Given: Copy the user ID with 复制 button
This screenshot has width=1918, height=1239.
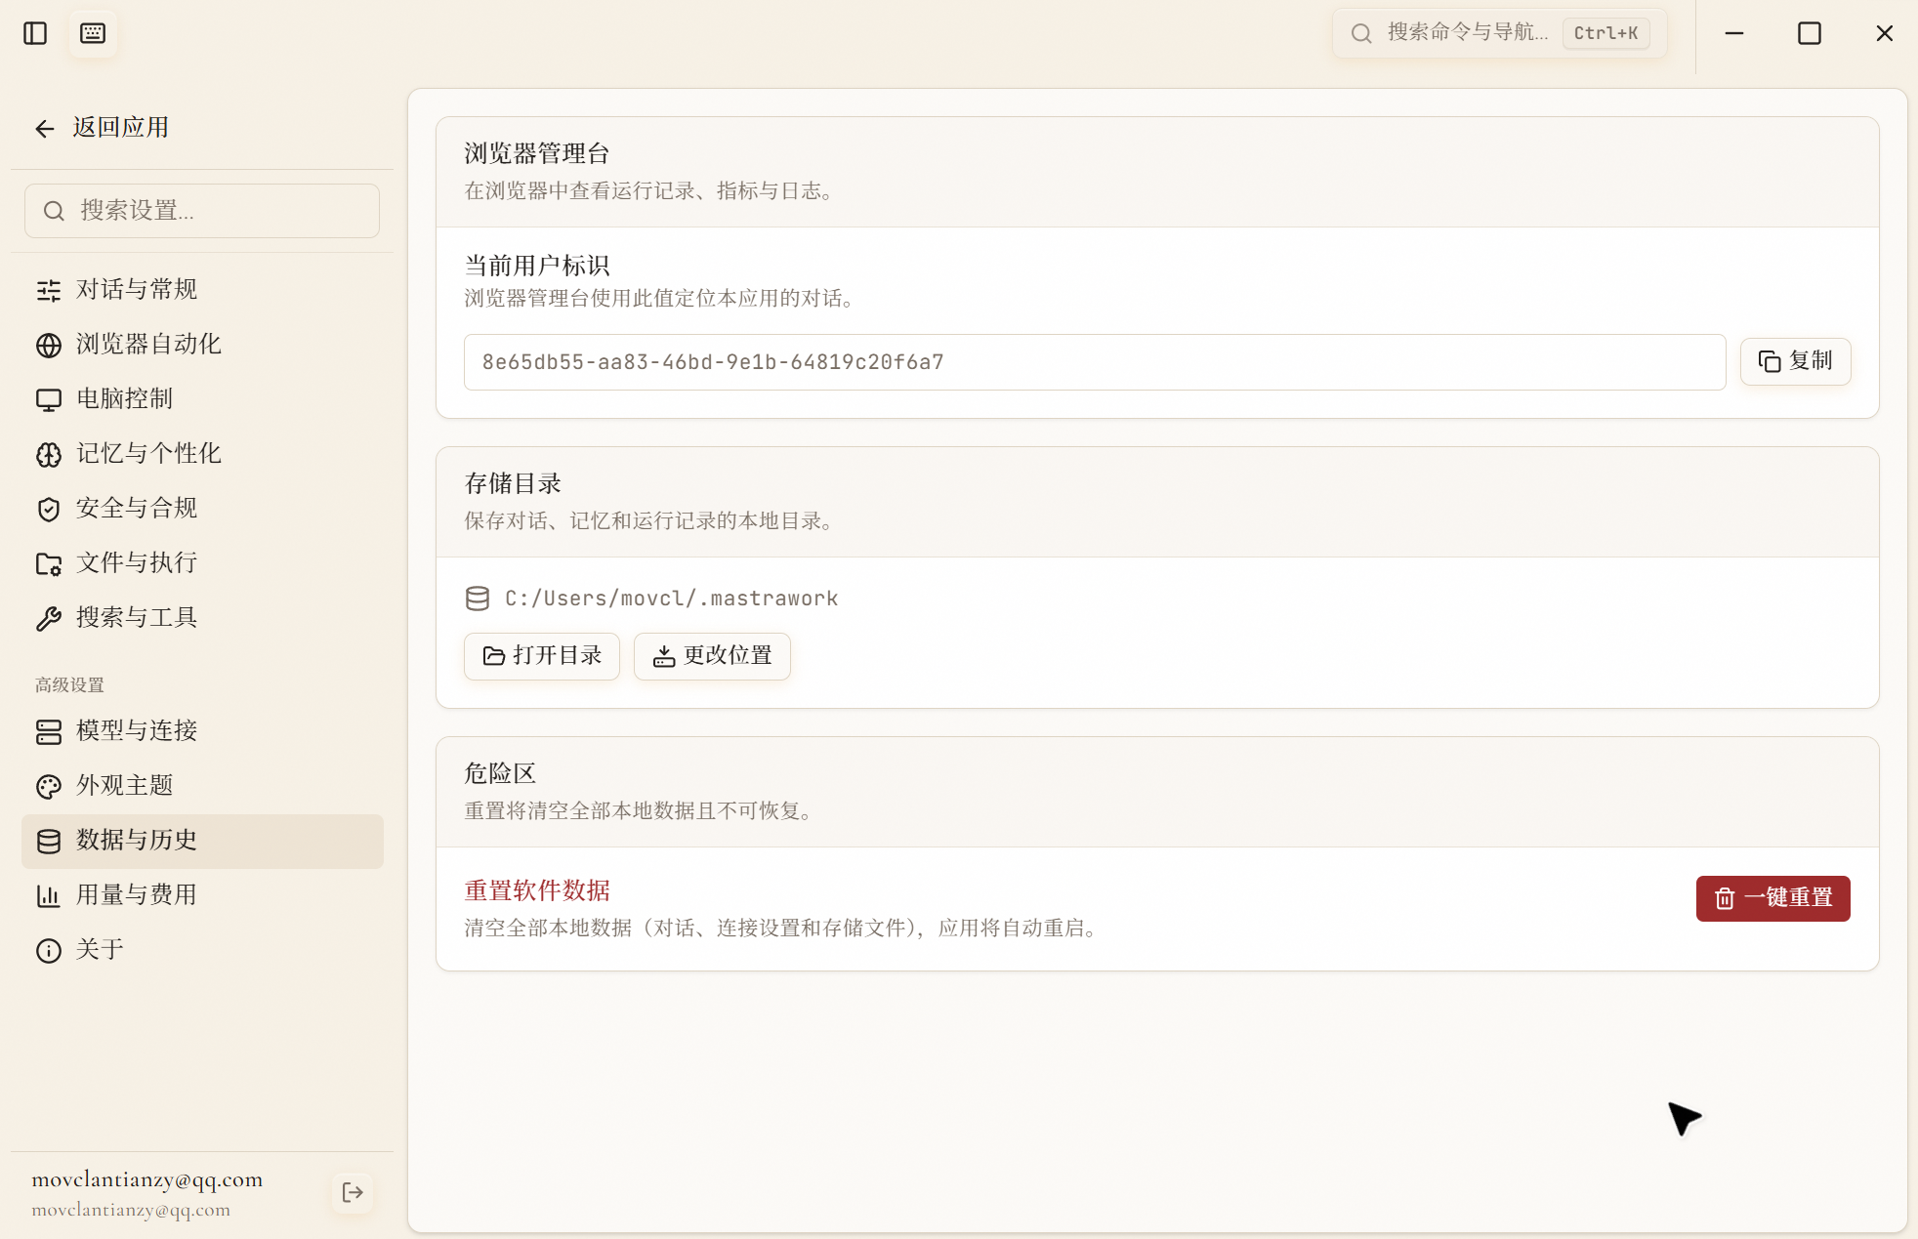Looking at the screenshot, I should tap(1795, 361).
